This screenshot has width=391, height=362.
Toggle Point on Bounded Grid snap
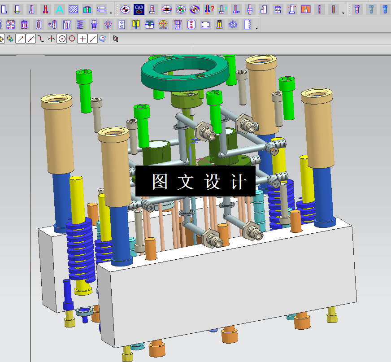pos(116,39)
